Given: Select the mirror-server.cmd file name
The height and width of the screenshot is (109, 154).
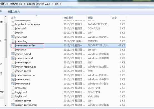Looking at the screenshot, I should (26, 105).
